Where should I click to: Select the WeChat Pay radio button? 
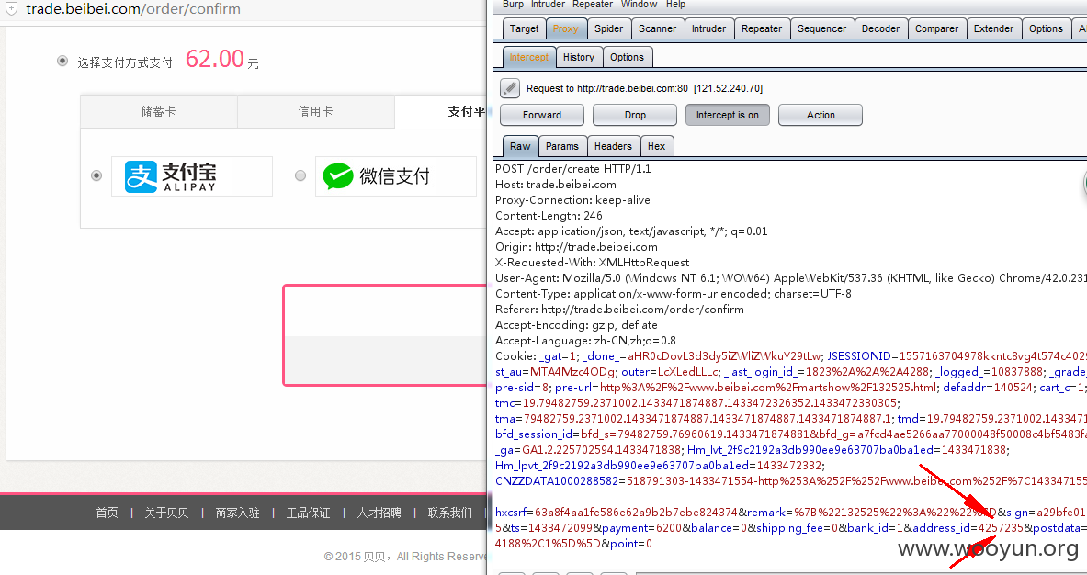300,176
